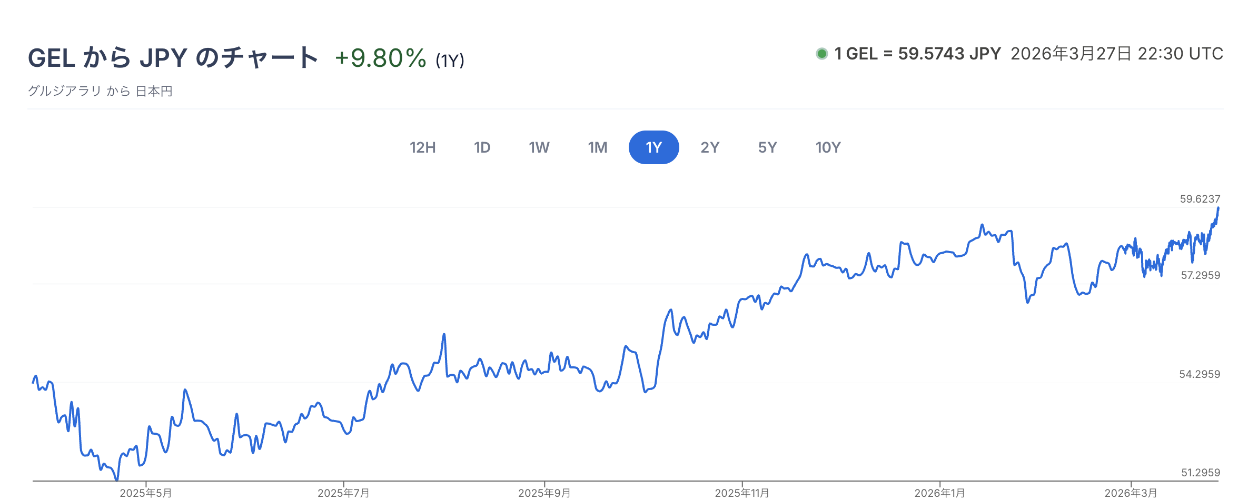Click the グルジアラリ から 日本円 subtitle
1248x500 pixels.
[100, 91]
